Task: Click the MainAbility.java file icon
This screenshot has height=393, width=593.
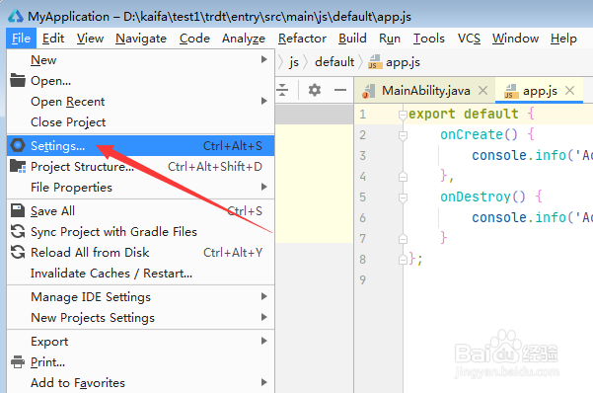Action: [x=368, y=91]
